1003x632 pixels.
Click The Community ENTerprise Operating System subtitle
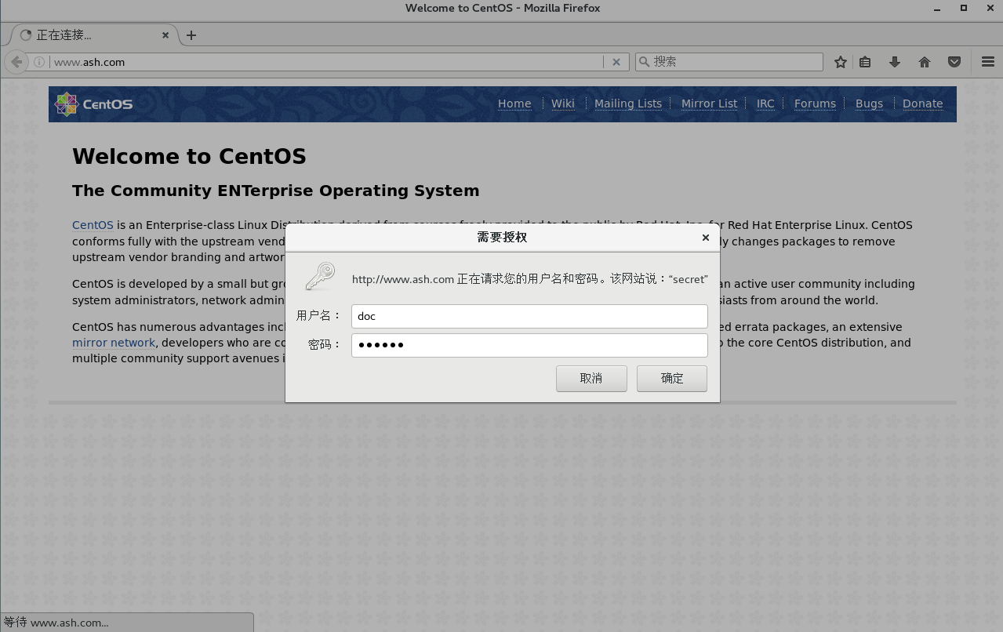click(275, 191)
